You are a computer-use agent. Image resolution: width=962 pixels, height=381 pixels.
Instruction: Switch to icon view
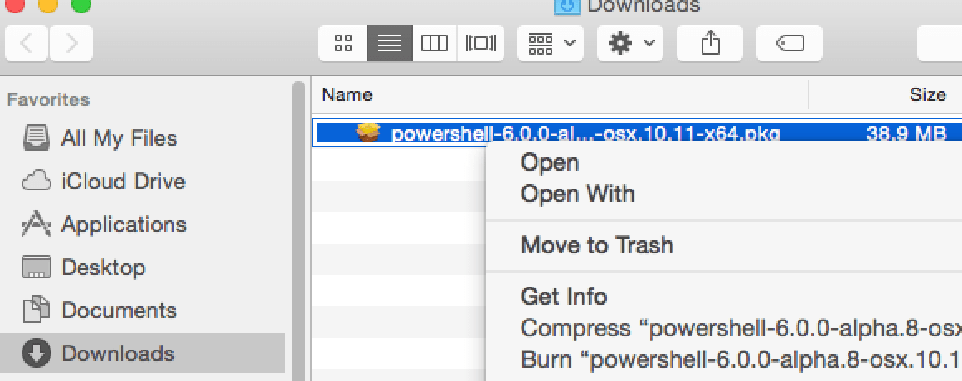343,44
